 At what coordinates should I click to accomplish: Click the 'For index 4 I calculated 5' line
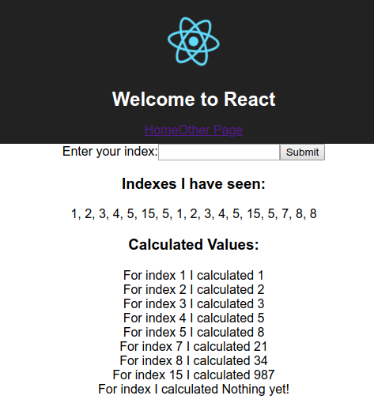point(194,318)
